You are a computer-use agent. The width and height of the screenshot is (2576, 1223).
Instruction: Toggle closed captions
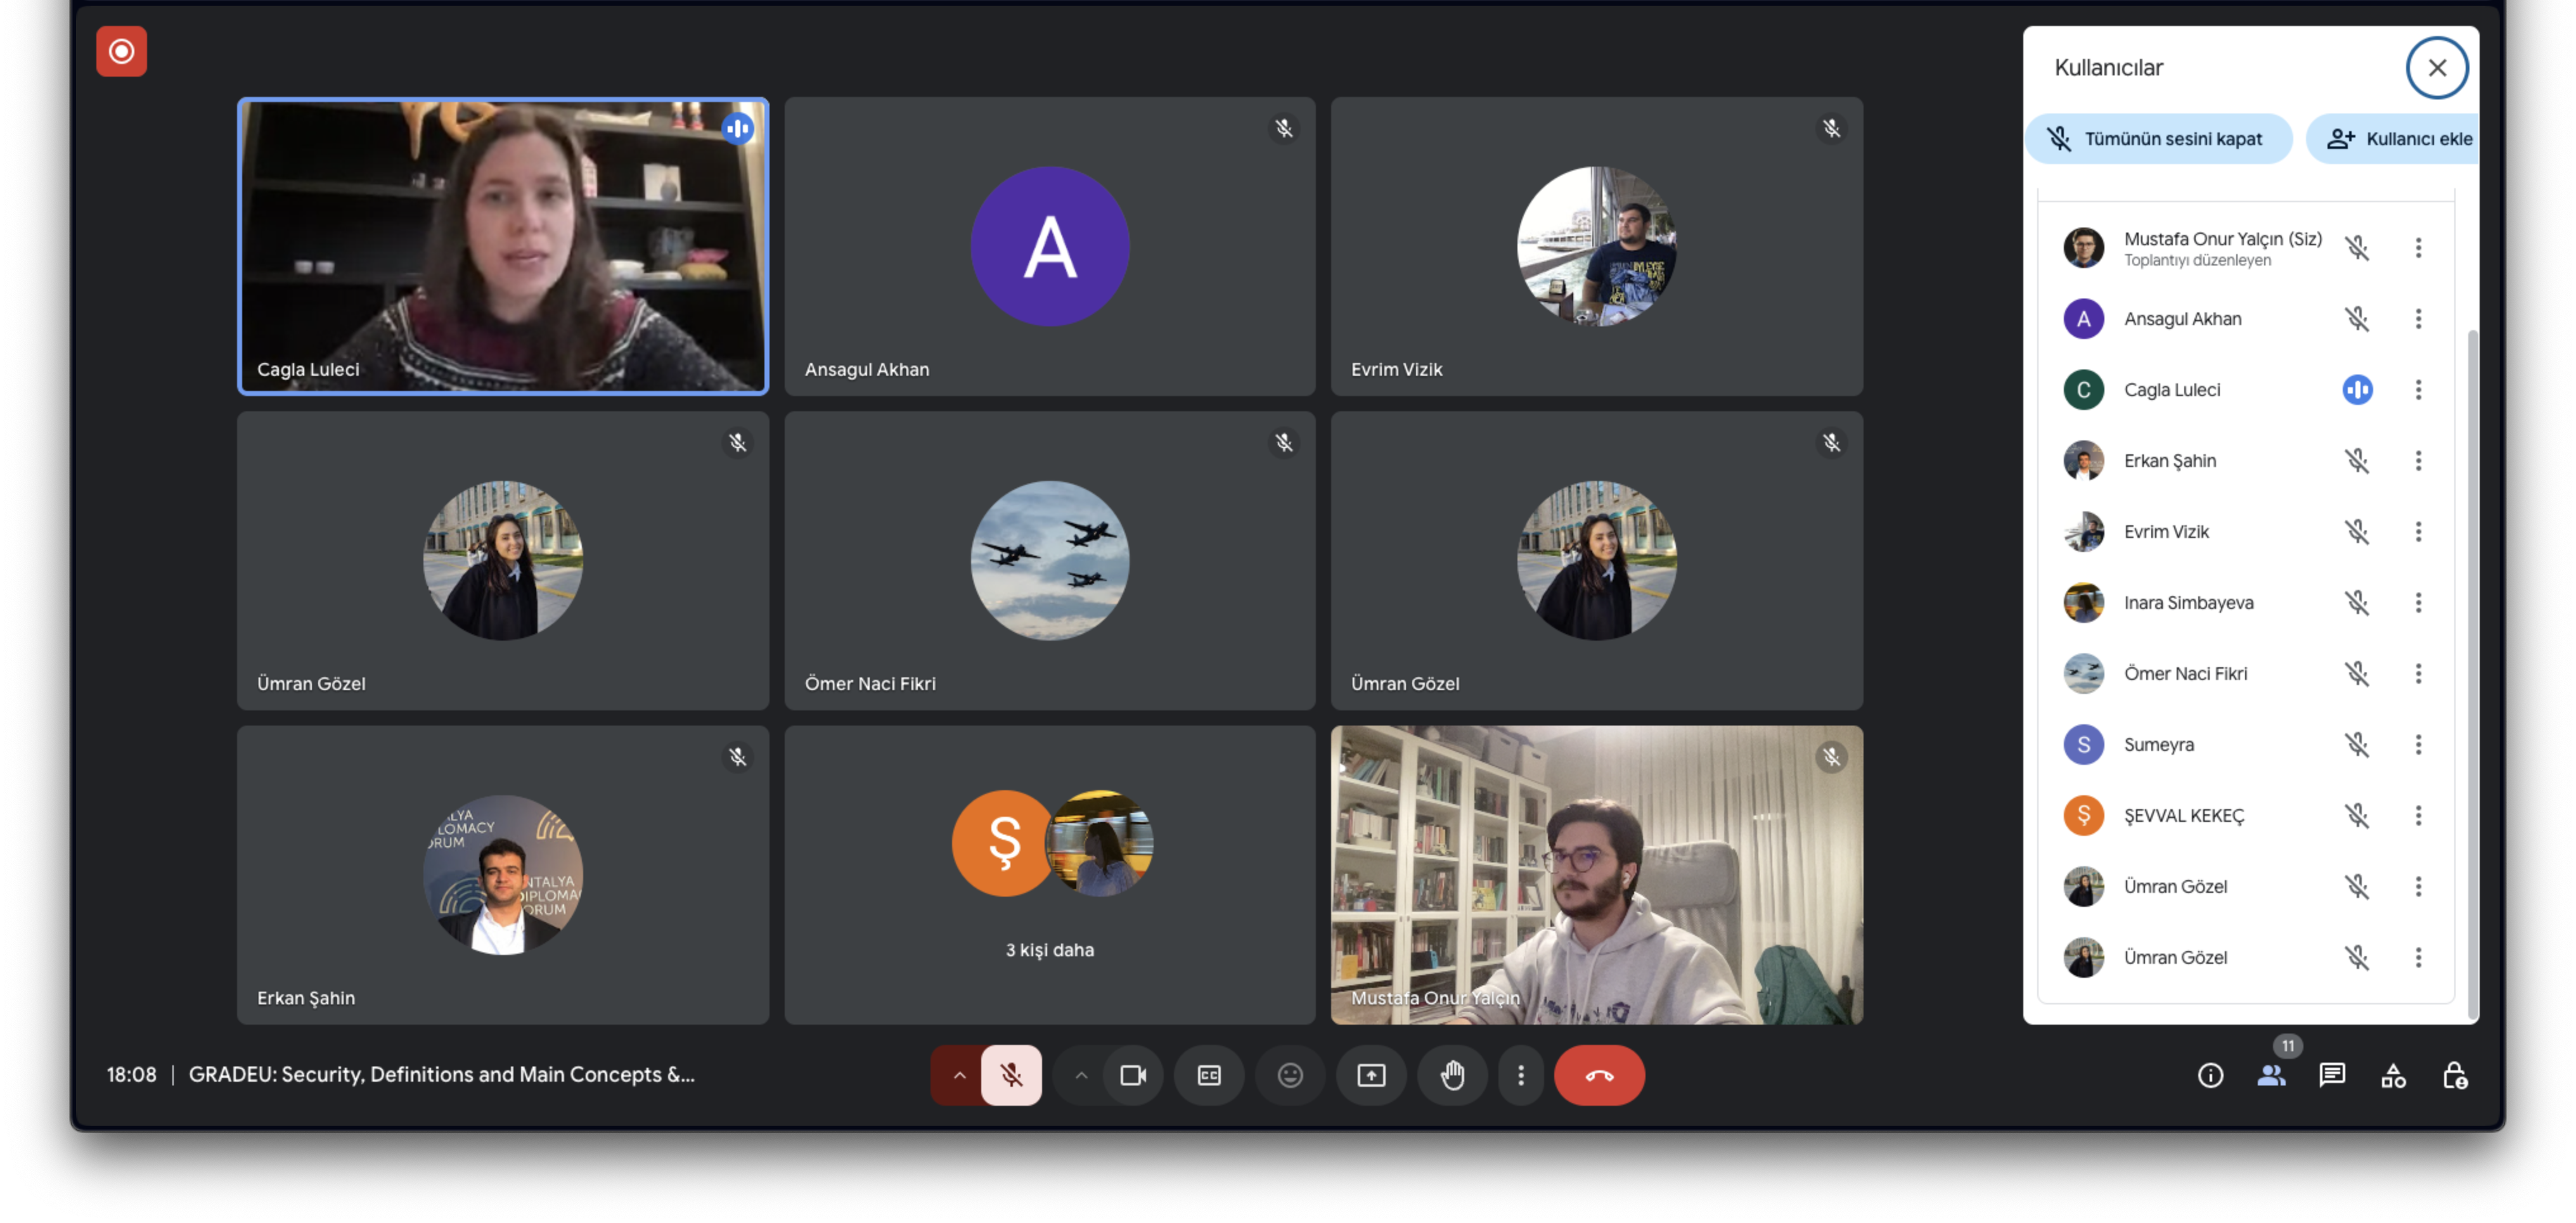pyautogui.click(x=1209, y=1075)
